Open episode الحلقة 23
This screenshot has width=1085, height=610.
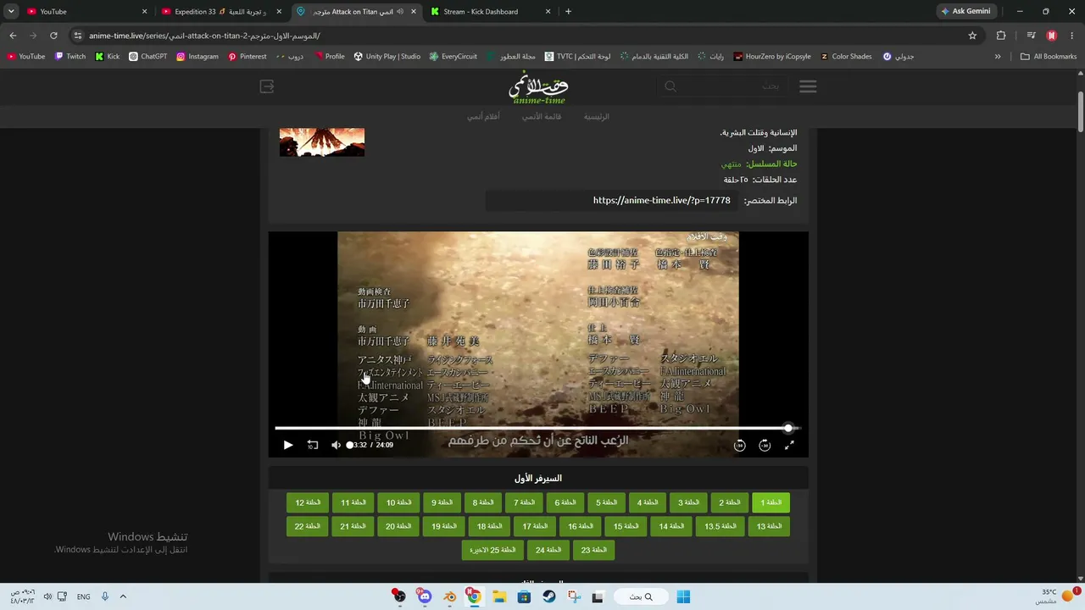coord(593,550)
